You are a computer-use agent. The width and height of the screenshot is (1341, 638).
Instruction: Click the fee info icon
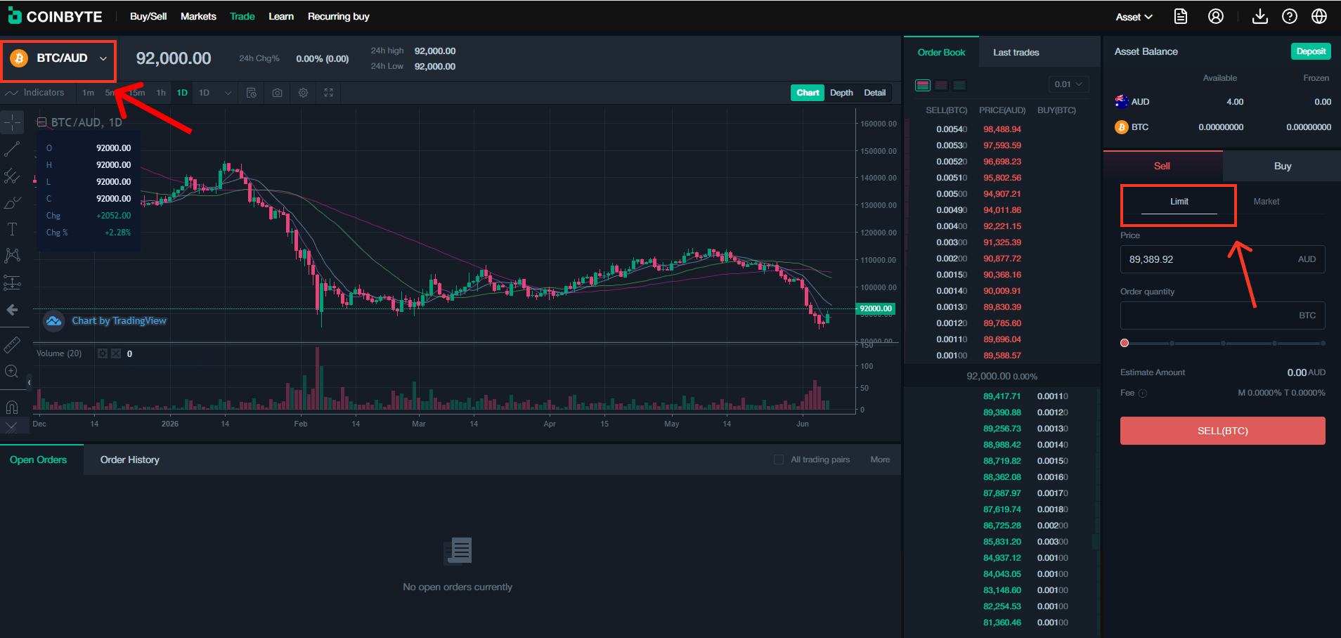click(1143, 393)
